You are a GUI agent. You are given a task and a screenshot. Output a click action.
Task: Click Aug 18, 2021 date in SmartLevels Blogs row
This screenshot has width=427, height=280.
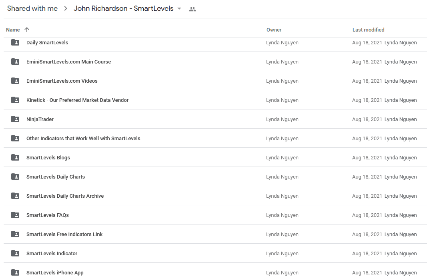(367, 158)
